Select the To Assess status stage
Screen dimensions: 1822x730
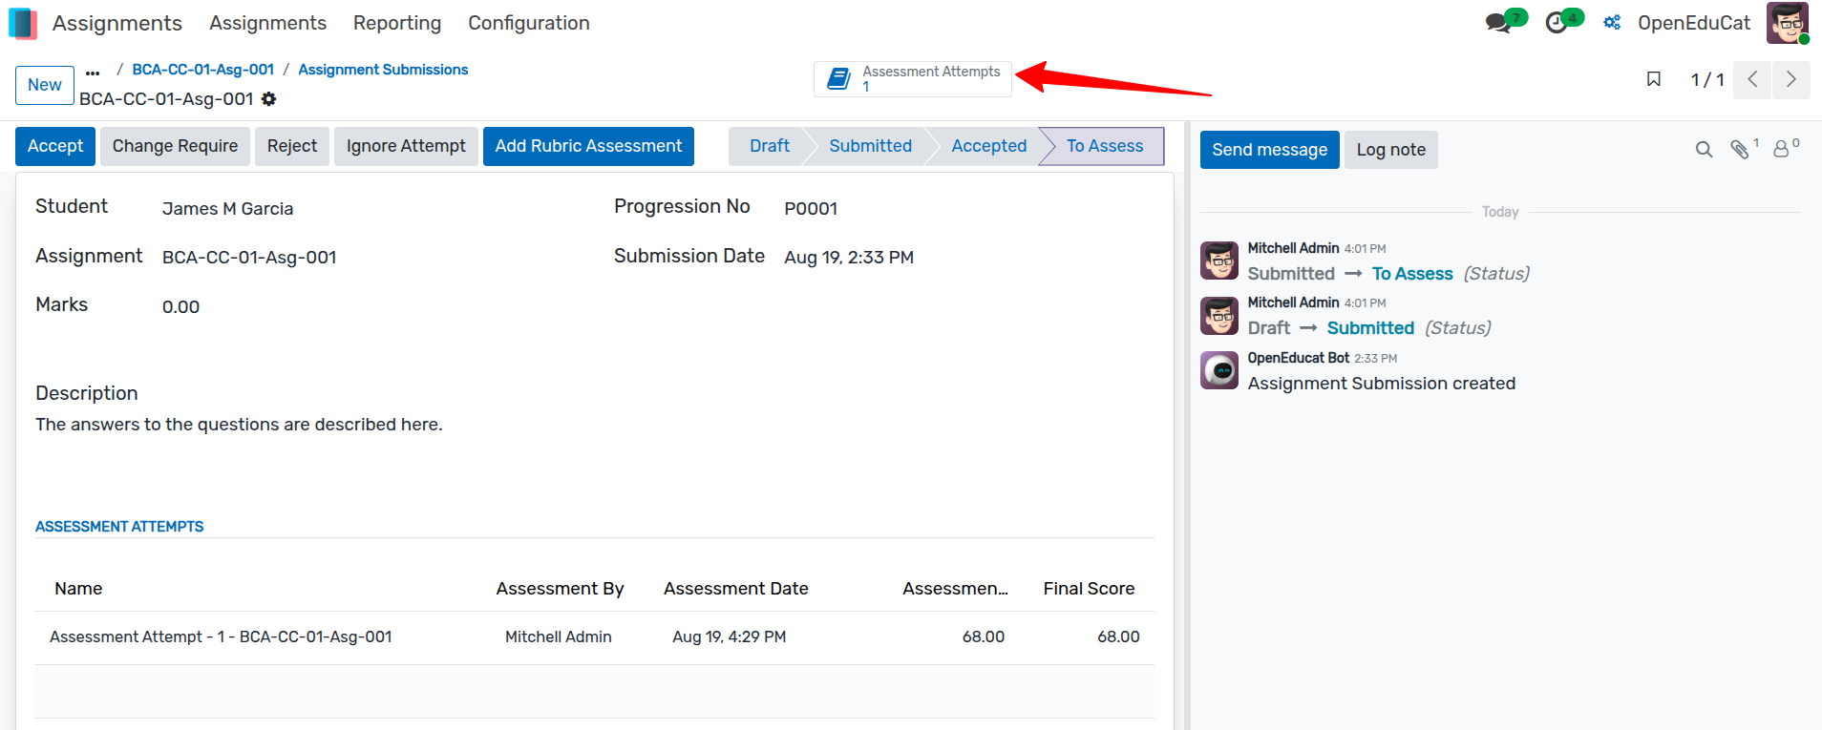[1104, 146]
